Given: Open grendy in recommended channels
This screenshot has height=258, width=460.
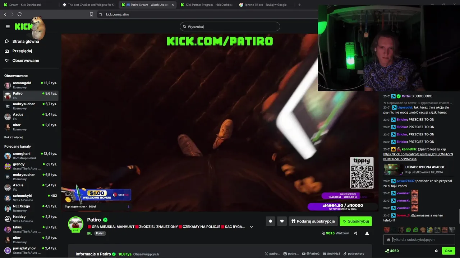Looking at the screenshot, I should click(x=31, y=166).
